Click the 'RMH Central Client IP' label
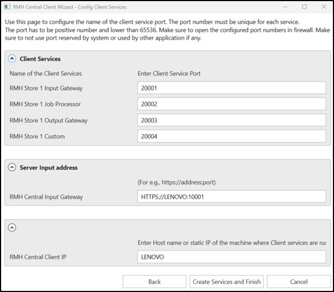Viewport: 334px width, 292px height. [x=38, y=257]
